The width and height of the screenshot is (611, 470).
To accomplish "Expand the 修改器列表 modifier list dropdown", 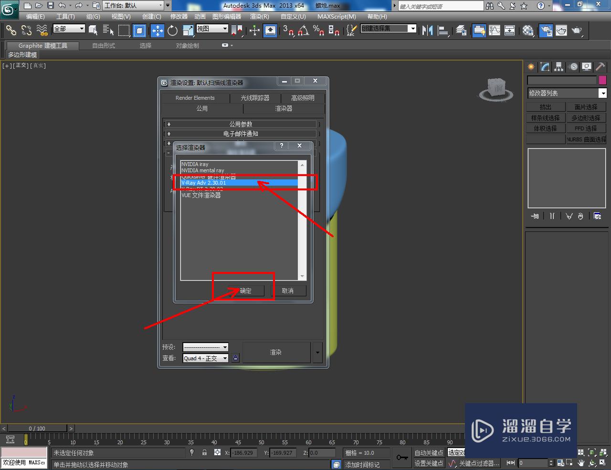I will point(567,93).
